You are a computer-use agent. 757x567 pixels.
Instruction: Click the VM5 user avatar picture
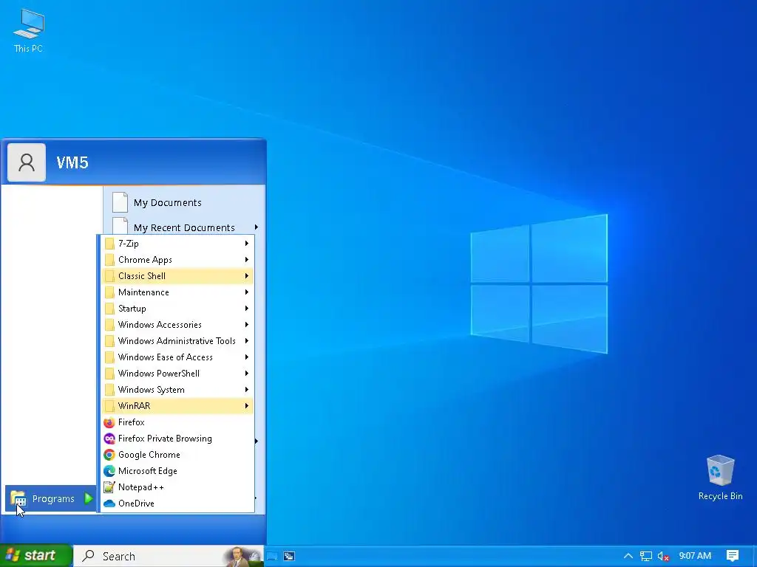click(x=27, y=162)
